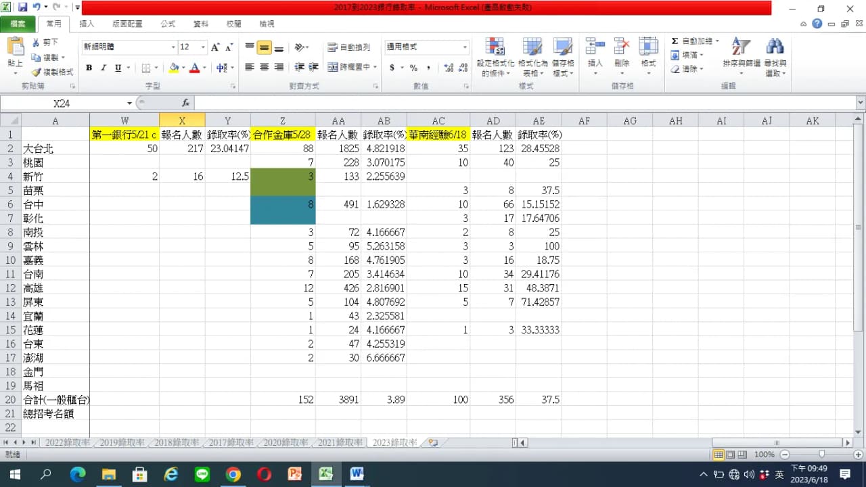The height and width of the screenshot is (487, 866).
Task: Toggle center horizontal alignment
Action: click(265, 68)
